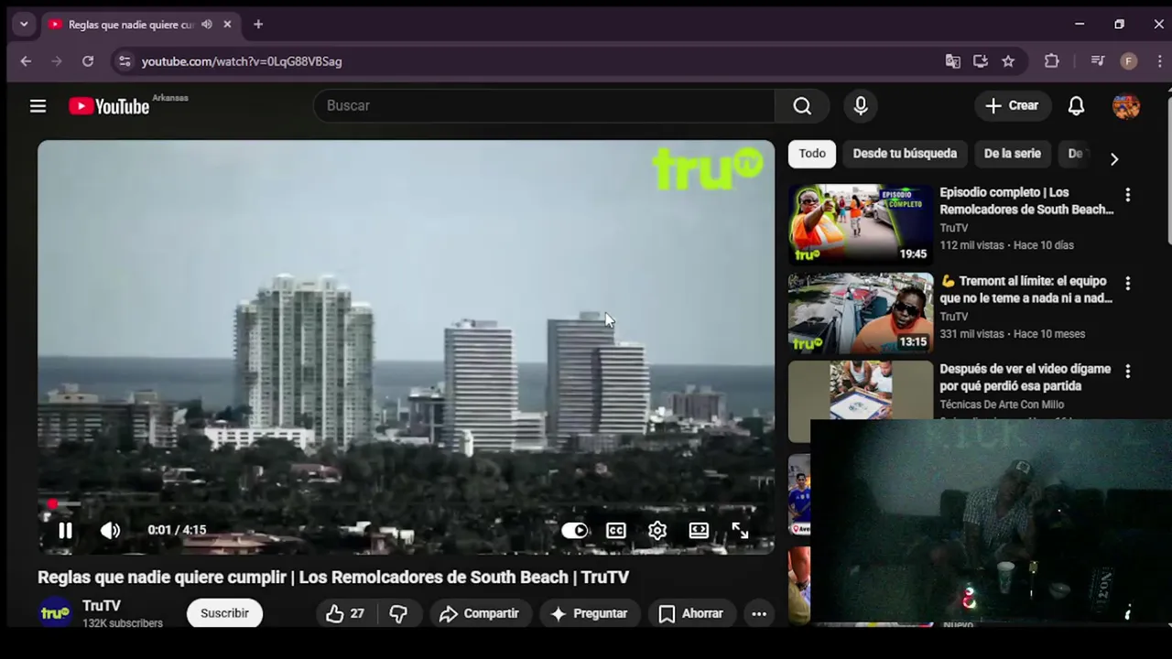Close the Reglas que nadie tab
Screen dimensions: 1172x659
(227, 25)
